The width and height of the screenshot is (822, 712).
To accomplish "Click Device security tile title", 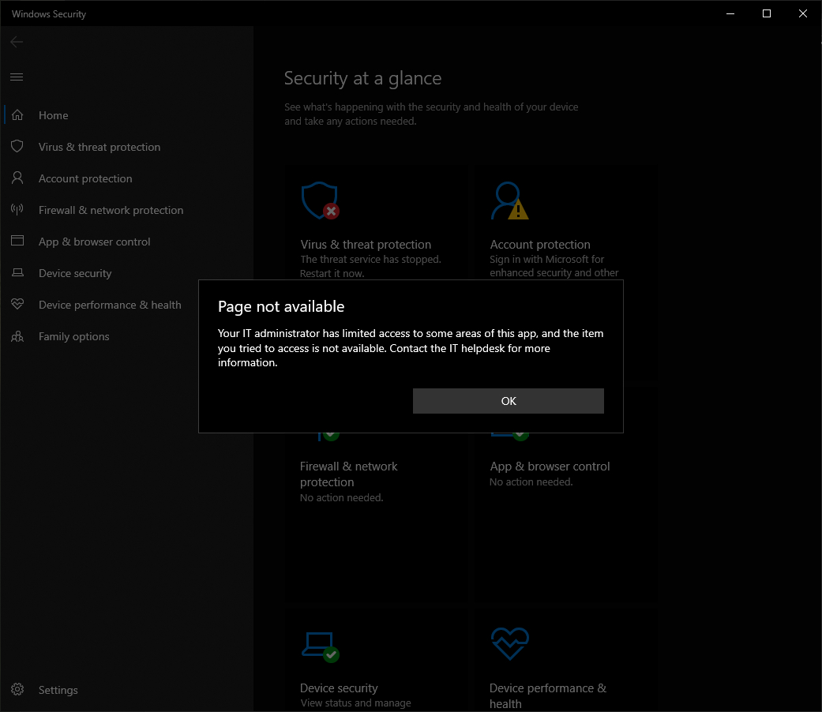I will pyautogui.click(x=339, y=688).
